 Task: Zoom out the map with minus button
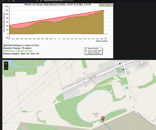point(6,68)
